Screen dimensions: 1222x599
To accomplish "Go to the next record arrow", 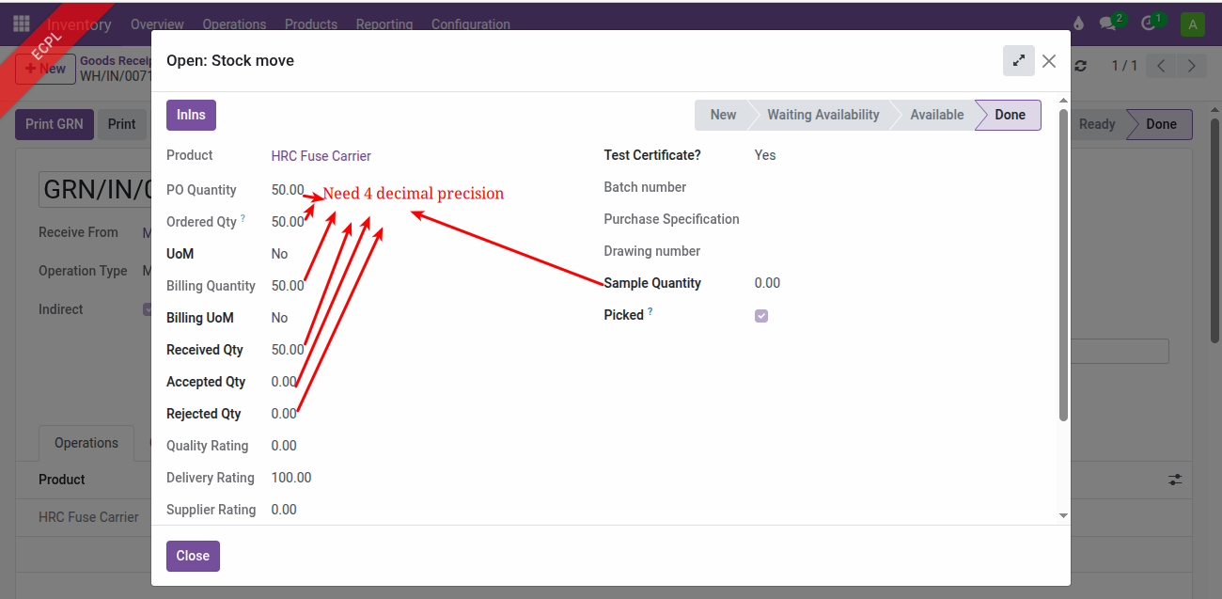I will pos(1192,66).
